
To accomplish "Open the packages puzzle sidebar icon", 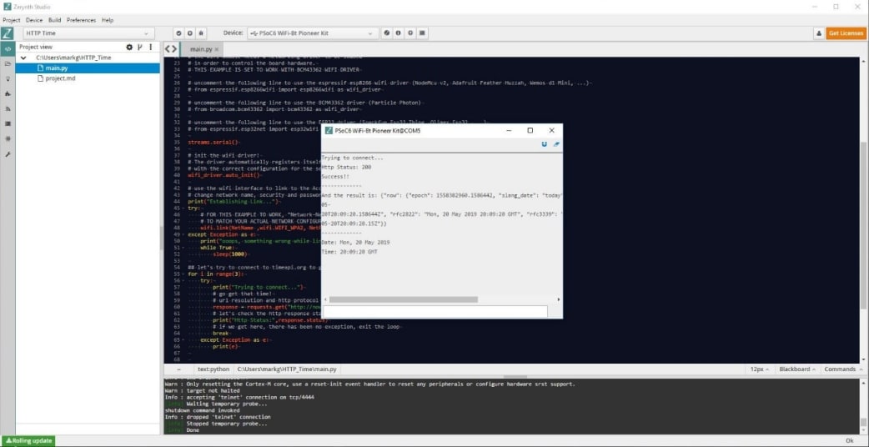I will pyautogui.click(x=8, y=93).
